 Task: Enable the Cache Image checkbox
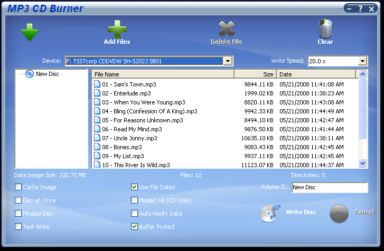point(18,187)
